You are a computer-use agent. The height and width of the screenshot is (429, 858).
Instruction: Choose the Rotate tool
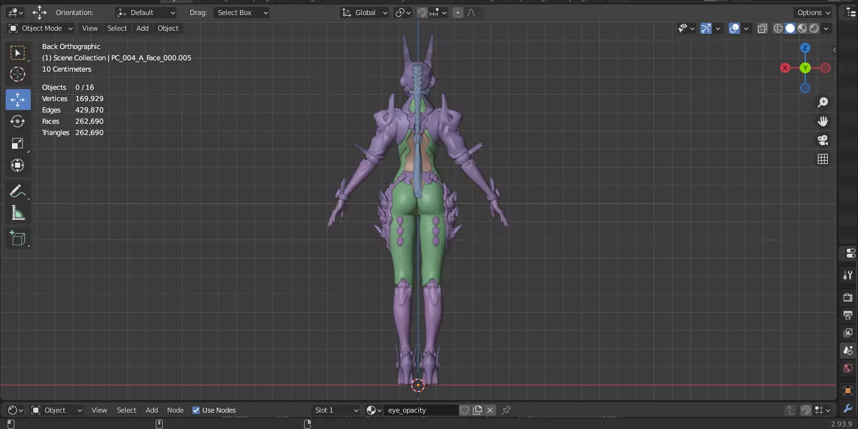coord(18,121)
